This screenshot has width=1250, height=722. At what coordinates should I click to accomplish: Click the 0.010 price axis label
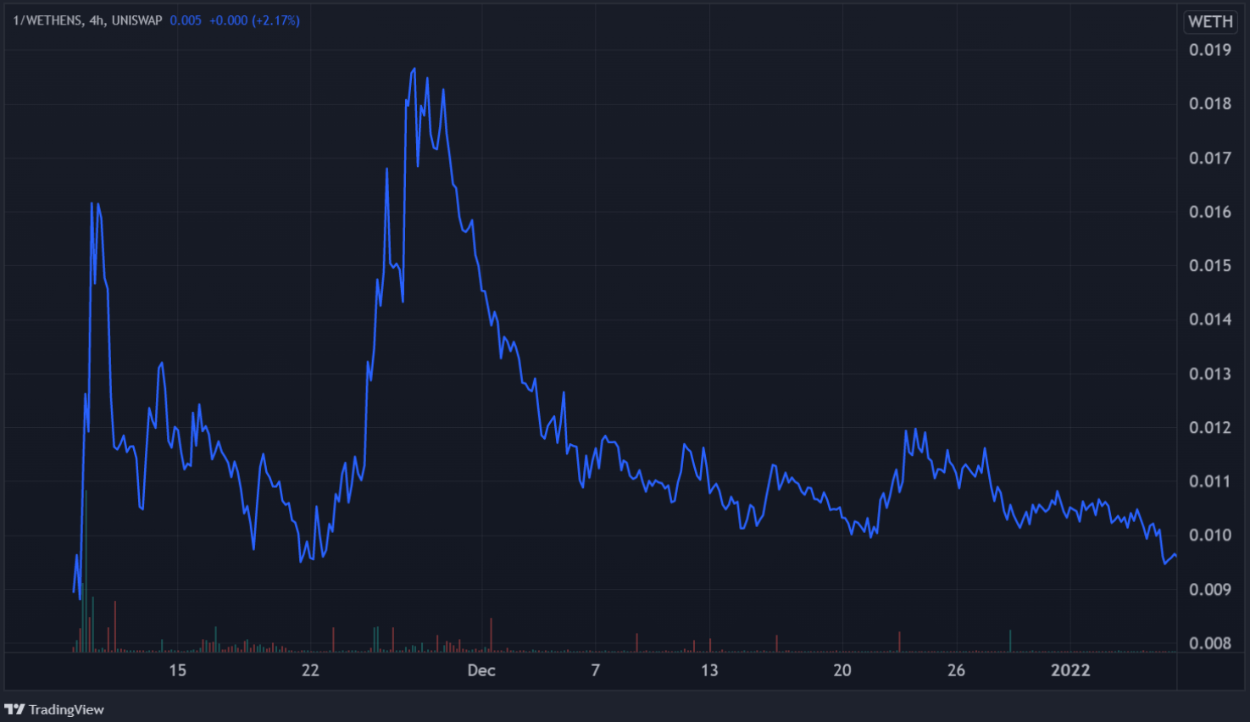coord(1210,536)
